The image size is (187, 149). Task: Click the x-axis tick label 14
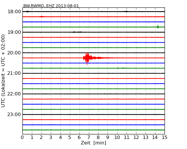(155, 138)
